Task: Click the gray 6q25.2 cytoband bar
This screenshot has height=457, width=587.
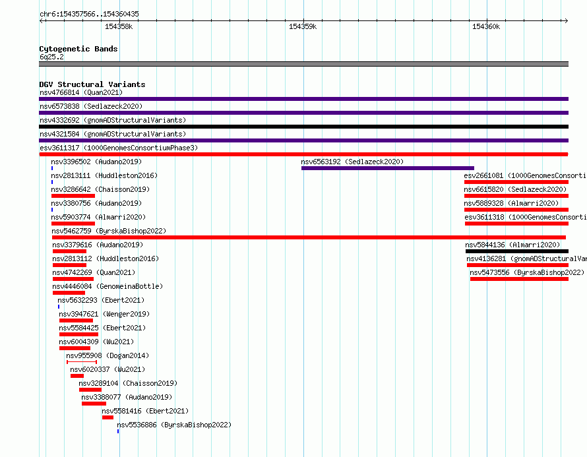Action: point(303,64)
